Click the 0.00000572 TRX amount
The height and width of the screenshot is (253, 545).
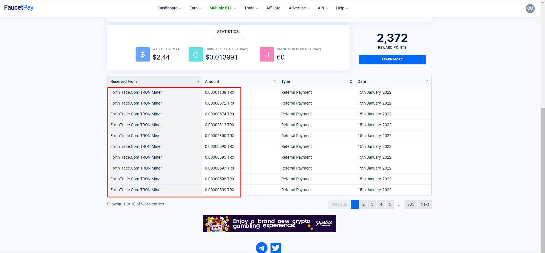coord(220,103)
